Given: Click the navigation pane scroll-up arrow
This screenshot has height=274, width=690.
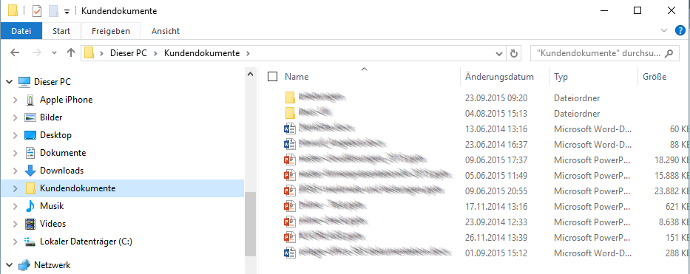Looking at the screenshot, I should (250, 74).
